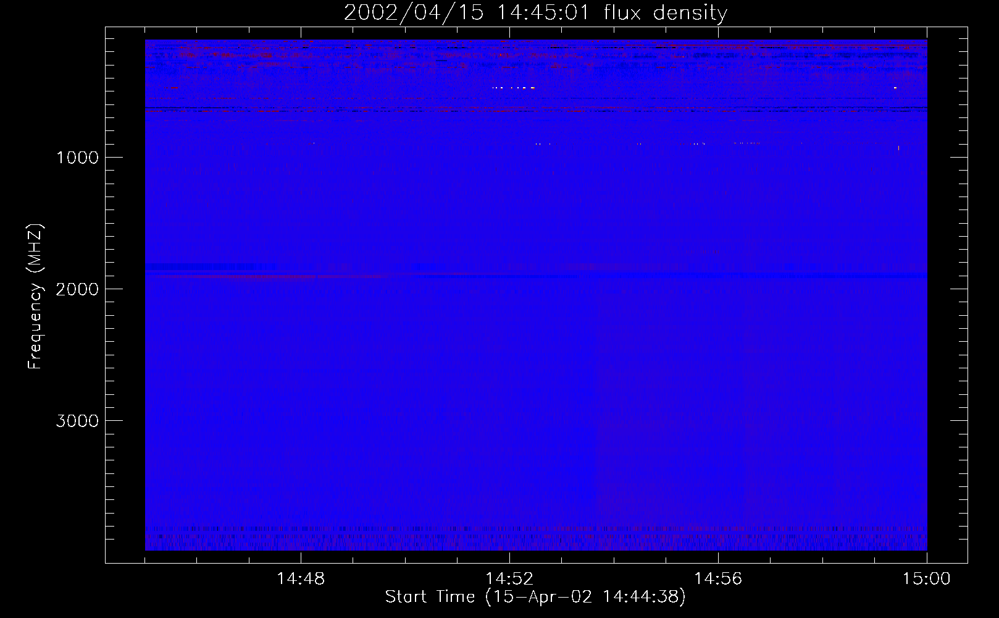Click the plot title '2002/04/15 14:45:01 flux density'

tap(535, 13)
